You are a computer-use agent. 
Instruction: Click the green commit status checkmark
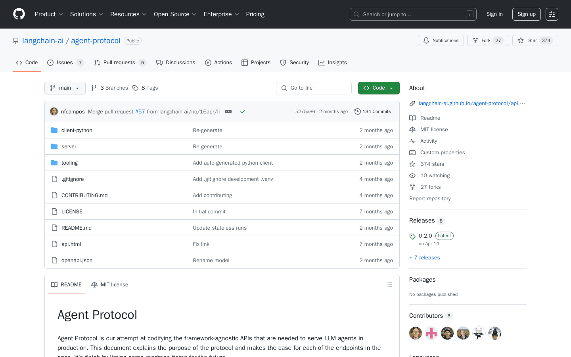pos(243,111)
